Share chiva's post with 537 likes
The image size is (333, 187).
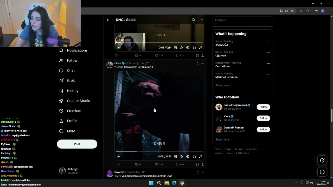tap(203, 164)
